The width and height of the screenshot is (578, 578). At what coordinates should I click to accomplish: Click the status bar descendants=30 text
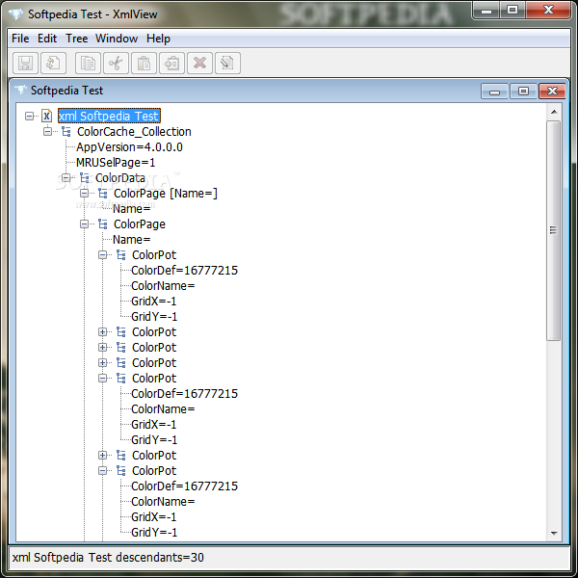point(160,558)
